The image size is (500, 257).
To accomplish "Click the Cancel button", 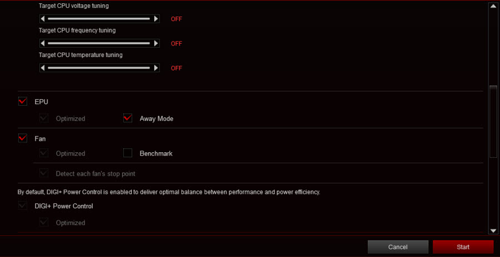I will [x=398, y=247].
